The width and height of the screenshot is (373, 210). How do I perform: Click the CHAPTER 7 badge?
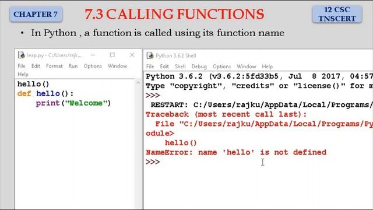click(x=36, y=14)
